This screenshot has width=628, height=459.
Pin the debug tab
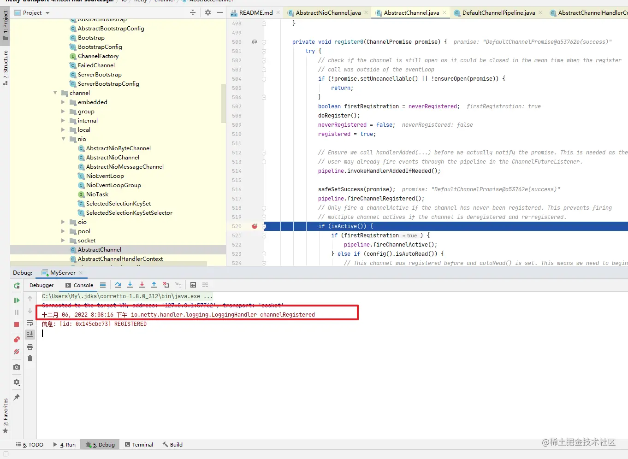tap(17, 397)
